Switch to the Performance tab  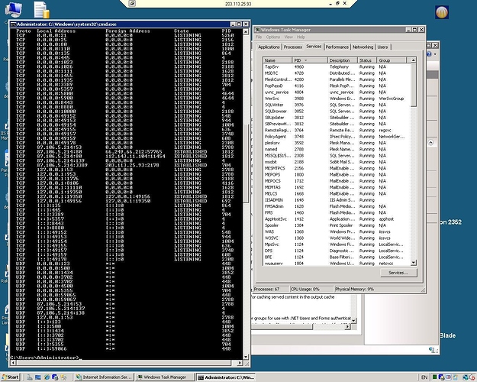tap(337, 47)
